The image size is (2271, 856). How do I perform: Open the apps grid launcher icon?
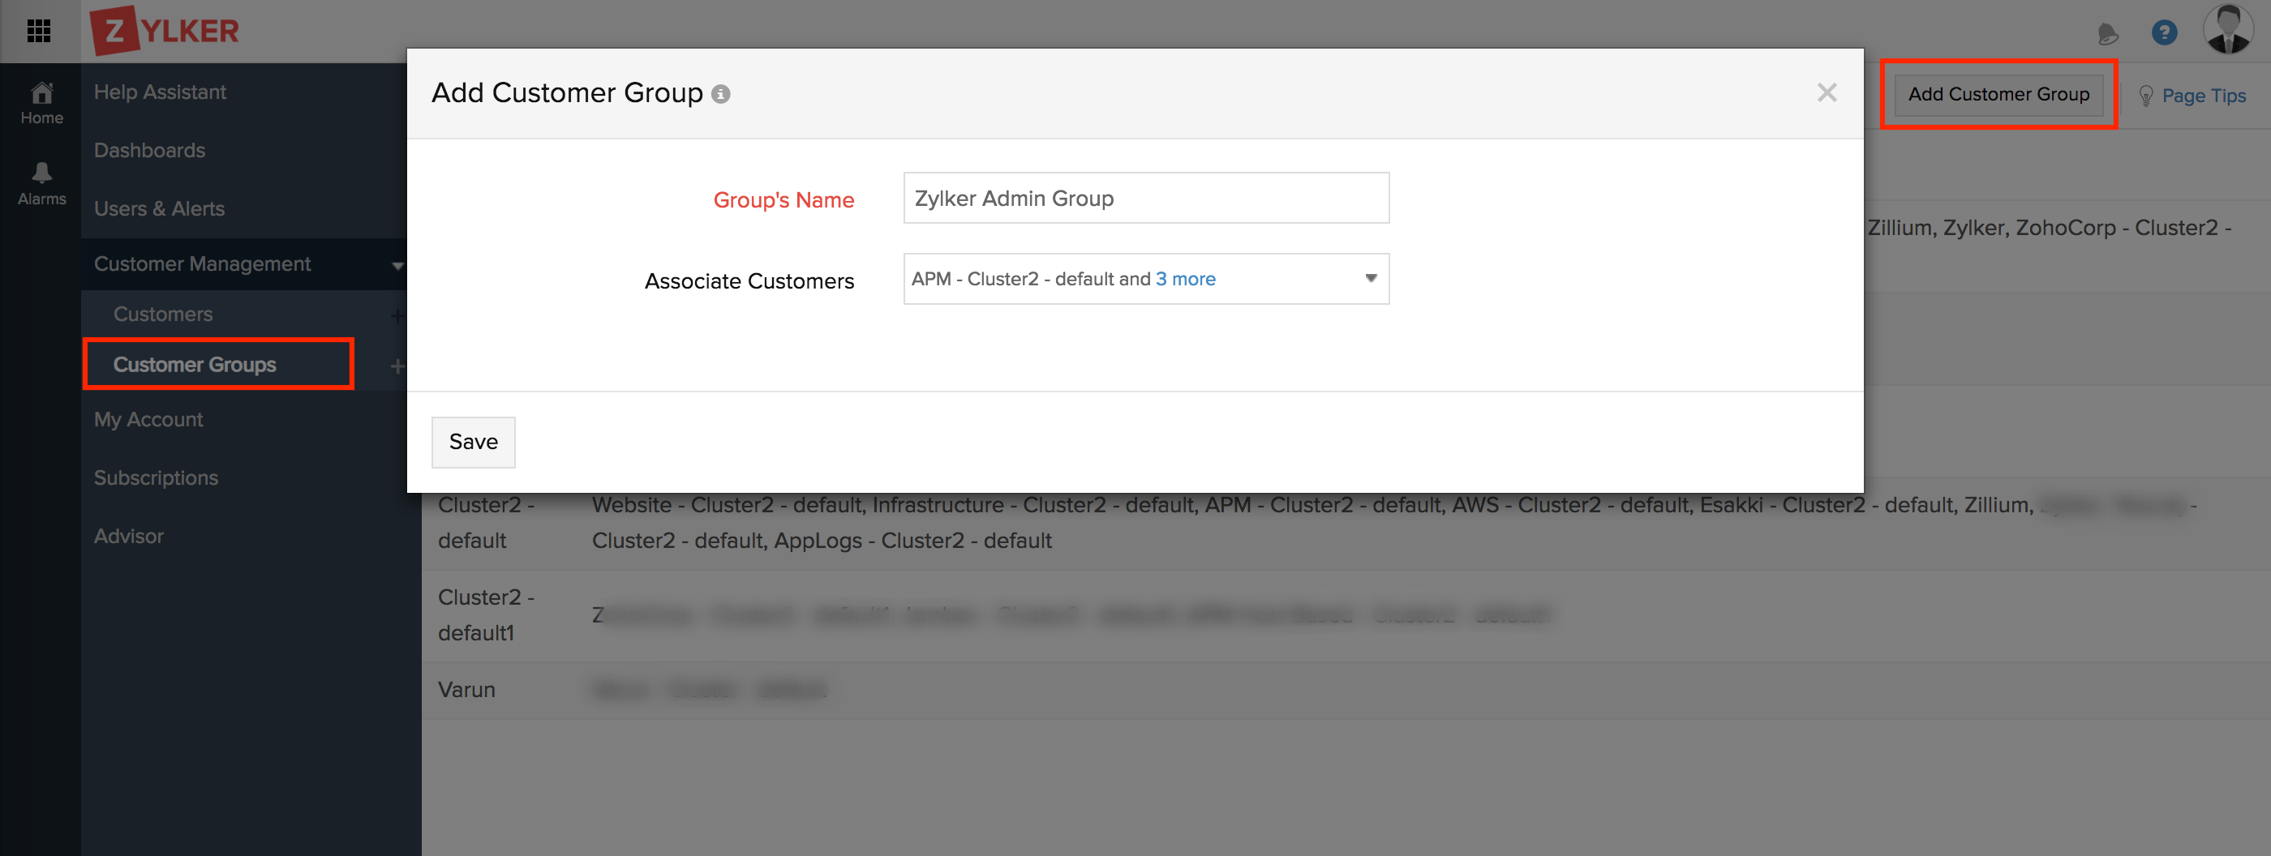click(x=39, y=32)
